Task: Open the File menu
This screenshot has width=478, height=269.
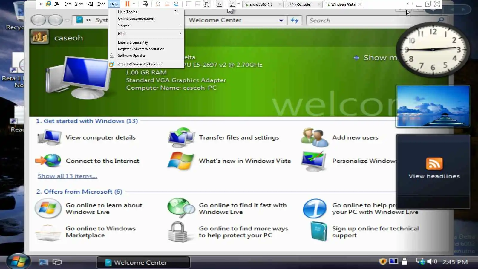Action: (x=57, y=4)
